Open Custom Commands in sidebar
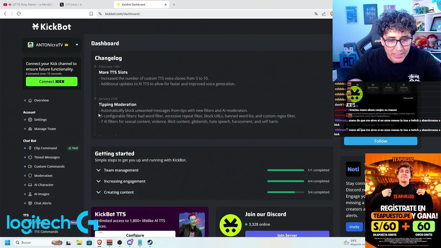The image size is (441, 248). pos(49,166)
